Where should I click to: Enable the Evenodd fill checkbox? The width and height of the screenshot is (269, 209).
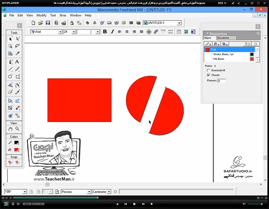(208, 70)
